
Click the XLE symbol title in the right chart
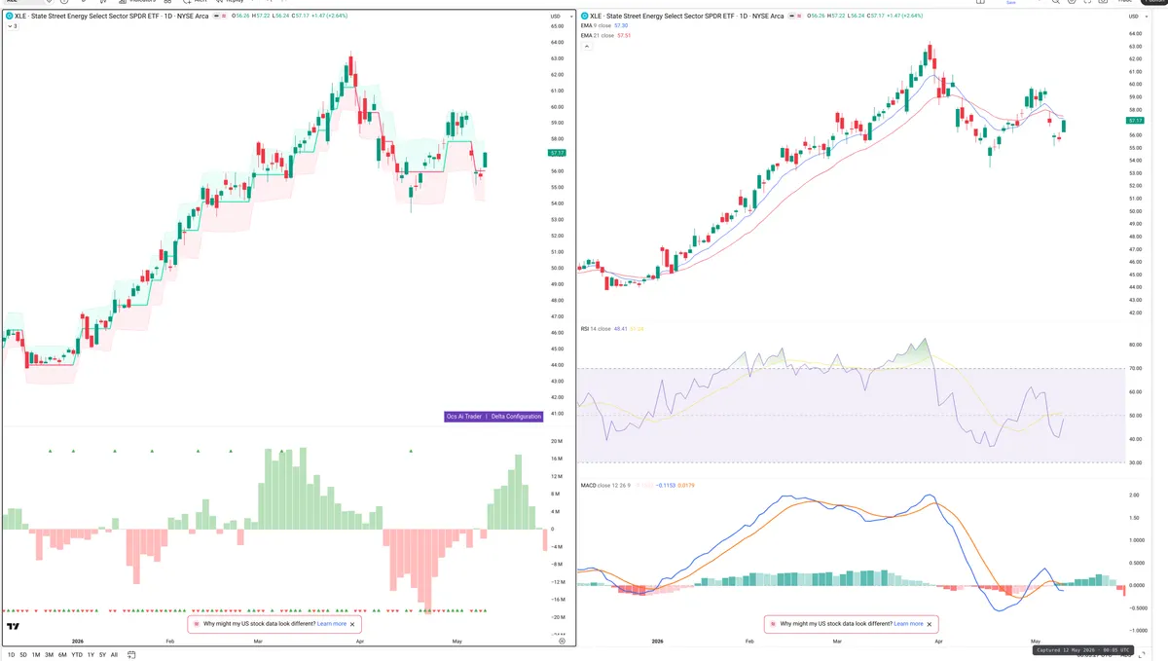pos(686,17)
